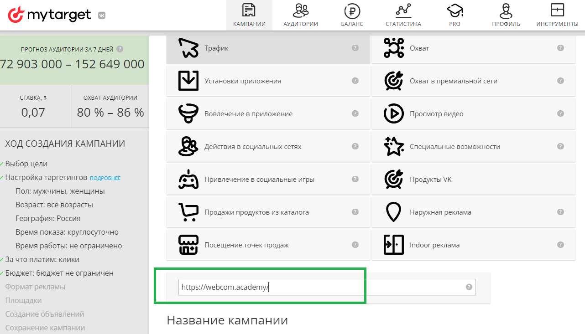Open the Статистика tab
Screen dimensions: 585x334
403,15
